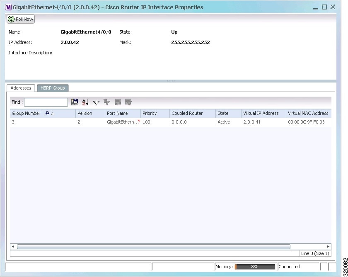348x277 pixels.
Task: Sort by Group Number column header
Action: (x=43, y=113)
